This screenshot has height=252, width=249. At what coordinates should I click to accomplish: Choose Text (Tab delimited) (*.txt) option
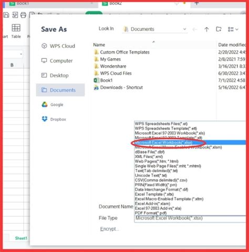click(x=190, y=171)
